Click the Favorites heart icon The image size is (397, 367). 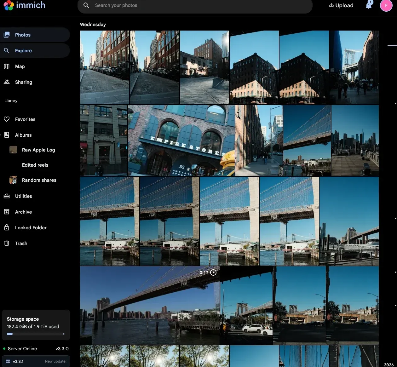pos(7,119)
